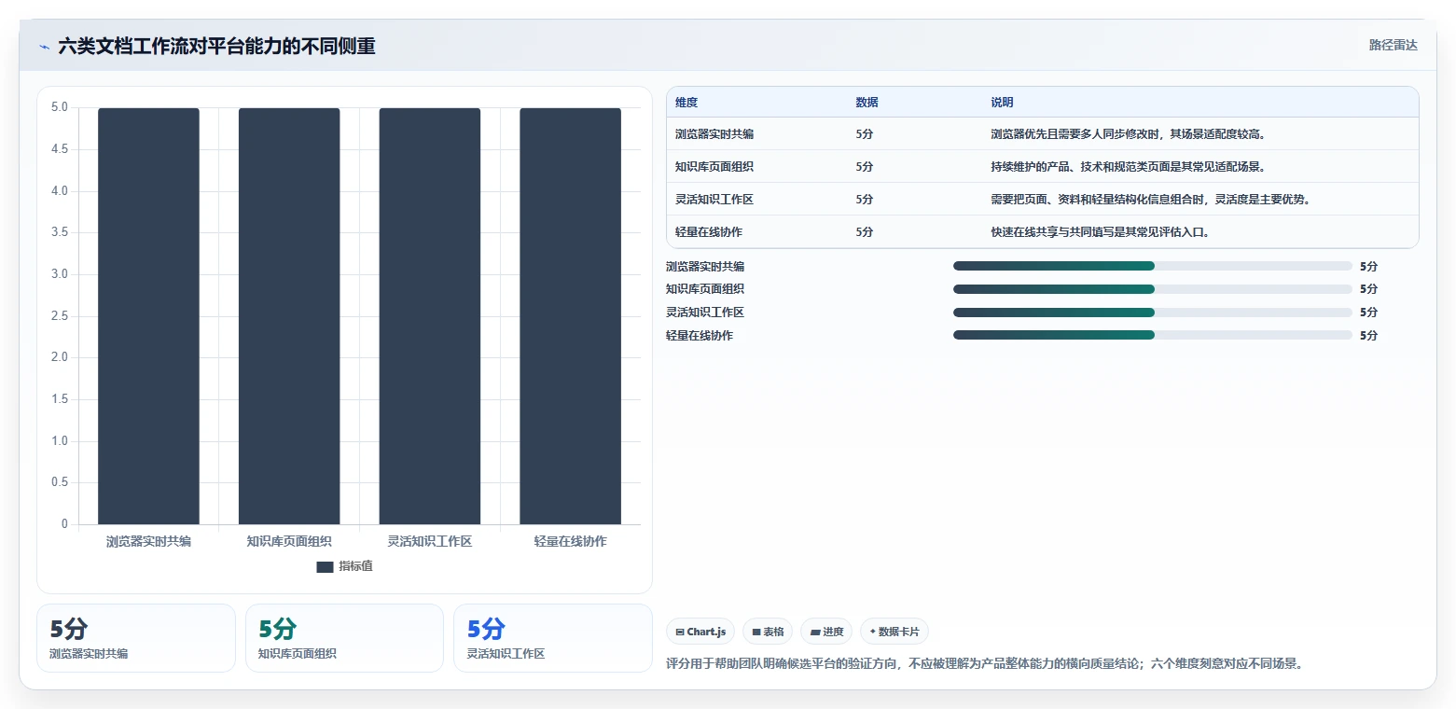Click the description starting 需要把页面、资料
Viewport: 1456px width, 709px height.
click(x=1150, y=200)
